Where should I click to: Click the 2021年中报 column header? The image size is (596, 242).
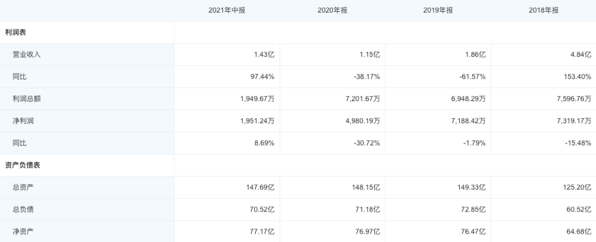(227, 10)
